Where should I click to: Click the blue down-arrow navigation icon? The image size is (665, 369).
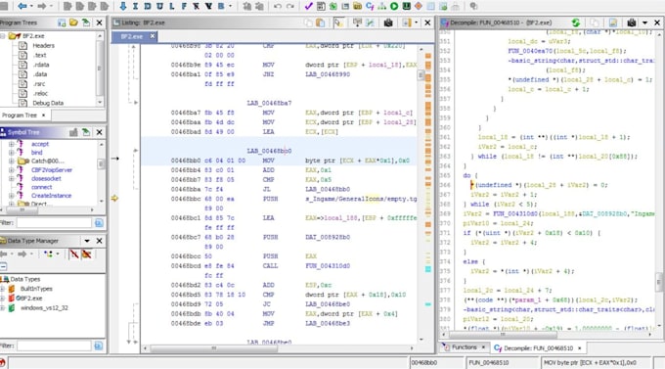tap(123, 6)
